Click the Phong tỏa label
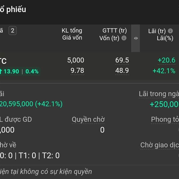Screen dimensions: 179x179 click(x=165, y=120)
